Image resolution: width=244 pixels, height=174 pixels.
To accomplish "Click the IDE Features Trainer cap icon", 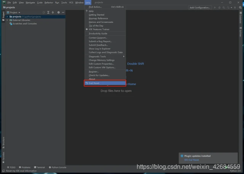I will [87, 29].
